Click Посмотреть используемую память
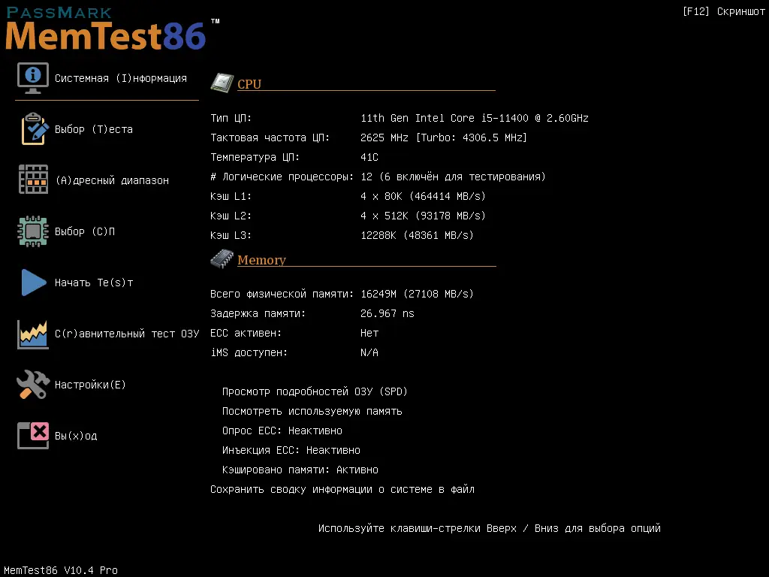 point(312,411)
